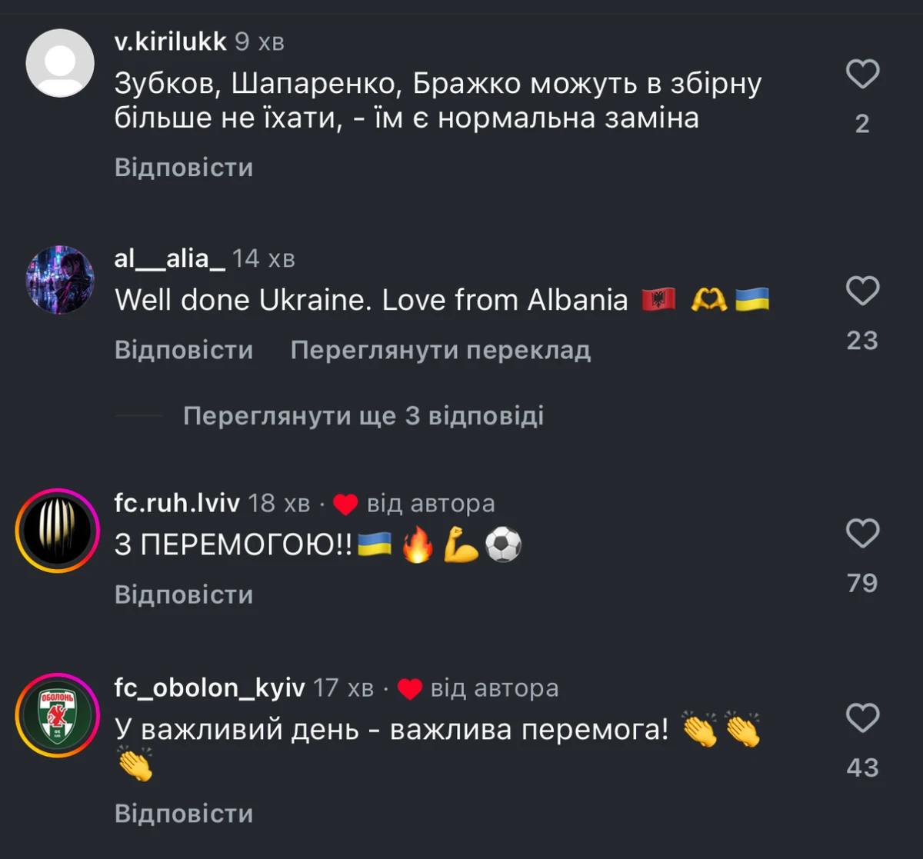Reply to al__alia_ via 'Відповісти'
Viewport: 923px width, 859px height.
184,351
